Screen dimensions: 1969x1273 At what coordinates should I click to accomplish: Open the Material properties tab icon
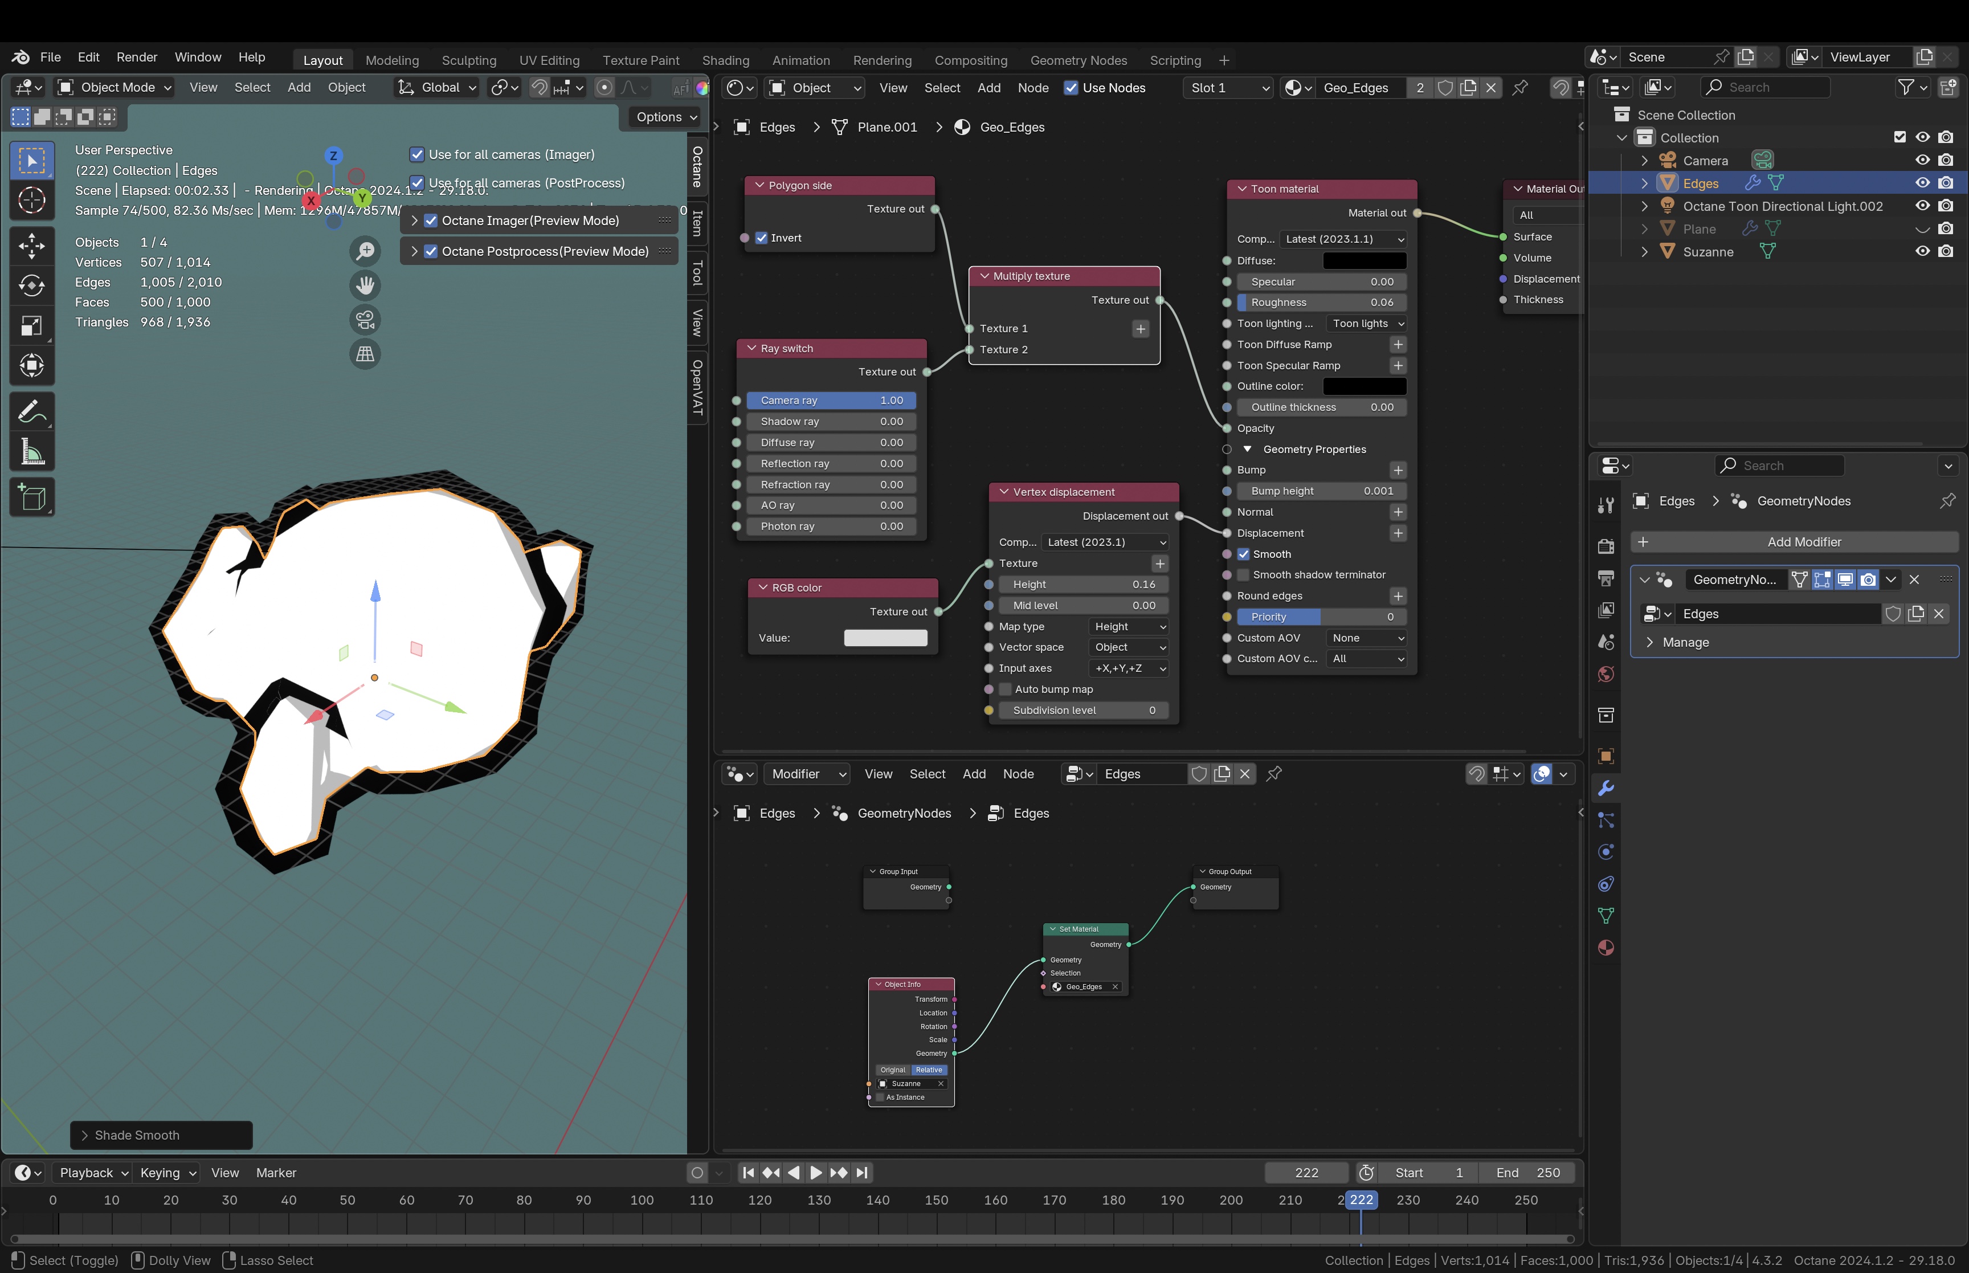(1606, 947)
